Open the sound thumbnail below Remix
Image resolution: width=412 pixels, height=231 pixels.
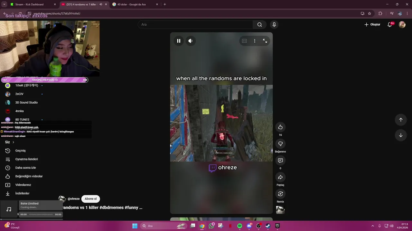280,210
